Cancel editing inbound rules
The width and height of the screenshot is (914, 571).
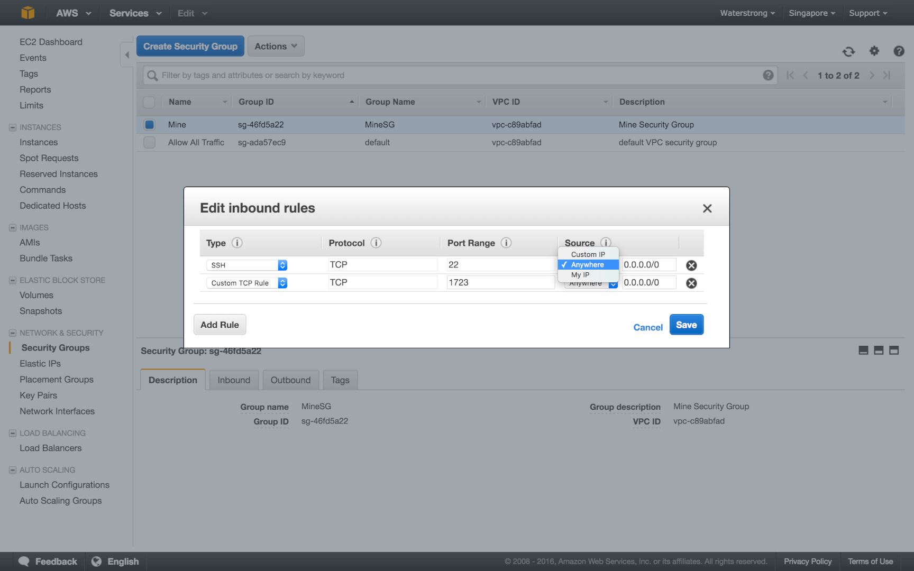coord(648,327)
